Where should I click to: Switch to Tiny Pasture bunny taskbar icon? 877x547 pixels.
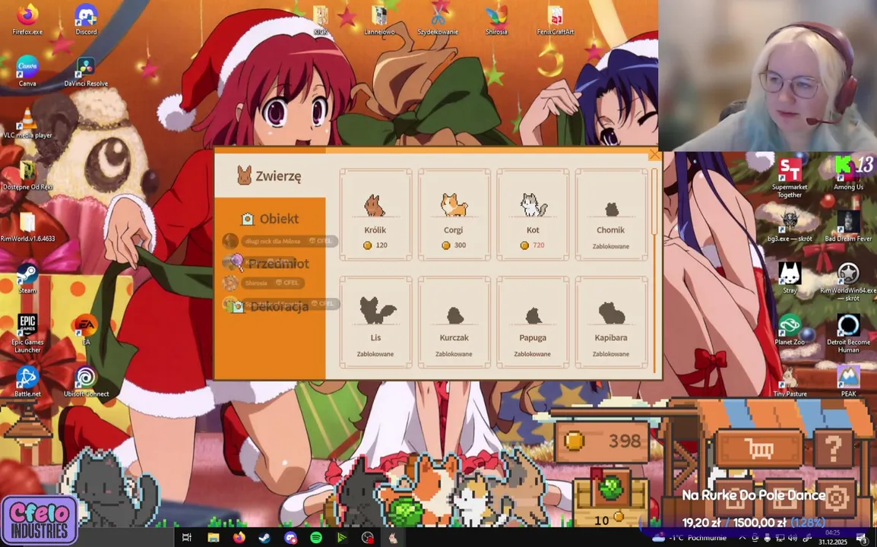coord(393,537)
